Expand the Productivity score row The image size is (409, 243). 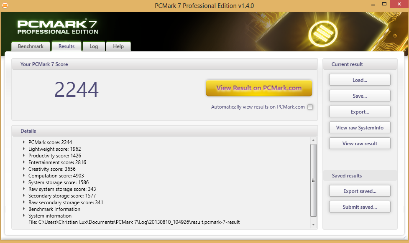[24, 155]
